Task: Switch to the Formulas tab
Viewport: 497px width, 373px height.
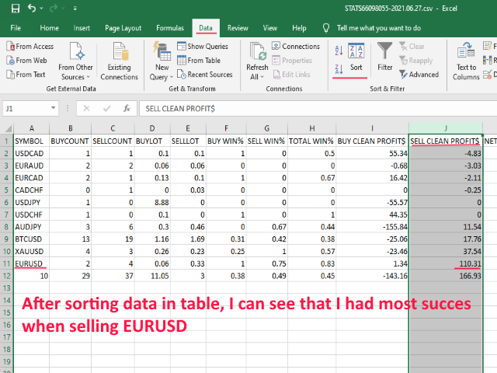Action: tap(170, 28)
